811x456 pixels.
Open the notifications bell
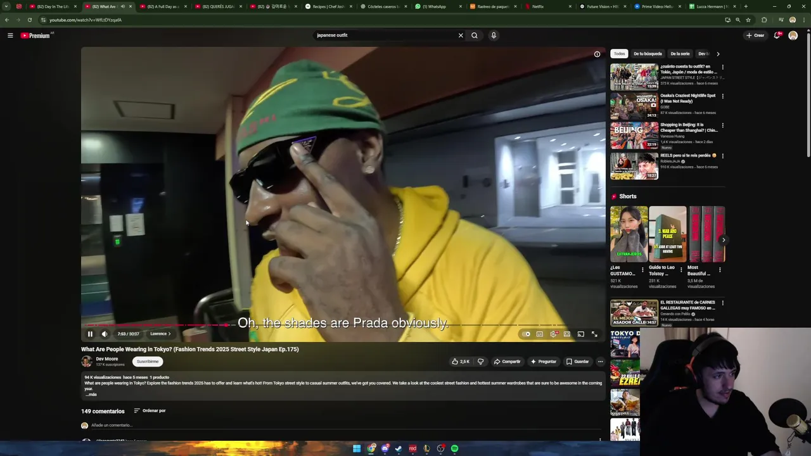(x=777, y=35)
